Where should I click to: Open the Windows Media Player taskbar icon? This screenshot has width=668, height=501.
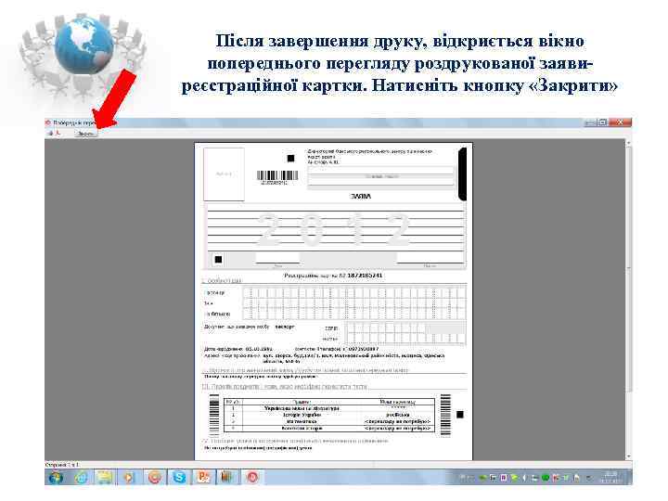tap(128, 478)
